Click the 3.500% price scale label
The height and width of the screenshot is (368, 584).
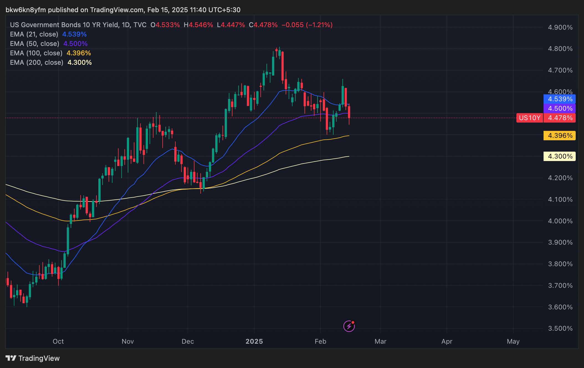pos(560,328)
